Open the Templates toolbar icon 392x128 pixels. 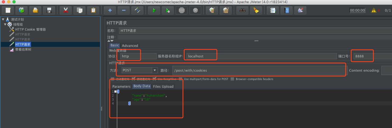tap(21, 10)
